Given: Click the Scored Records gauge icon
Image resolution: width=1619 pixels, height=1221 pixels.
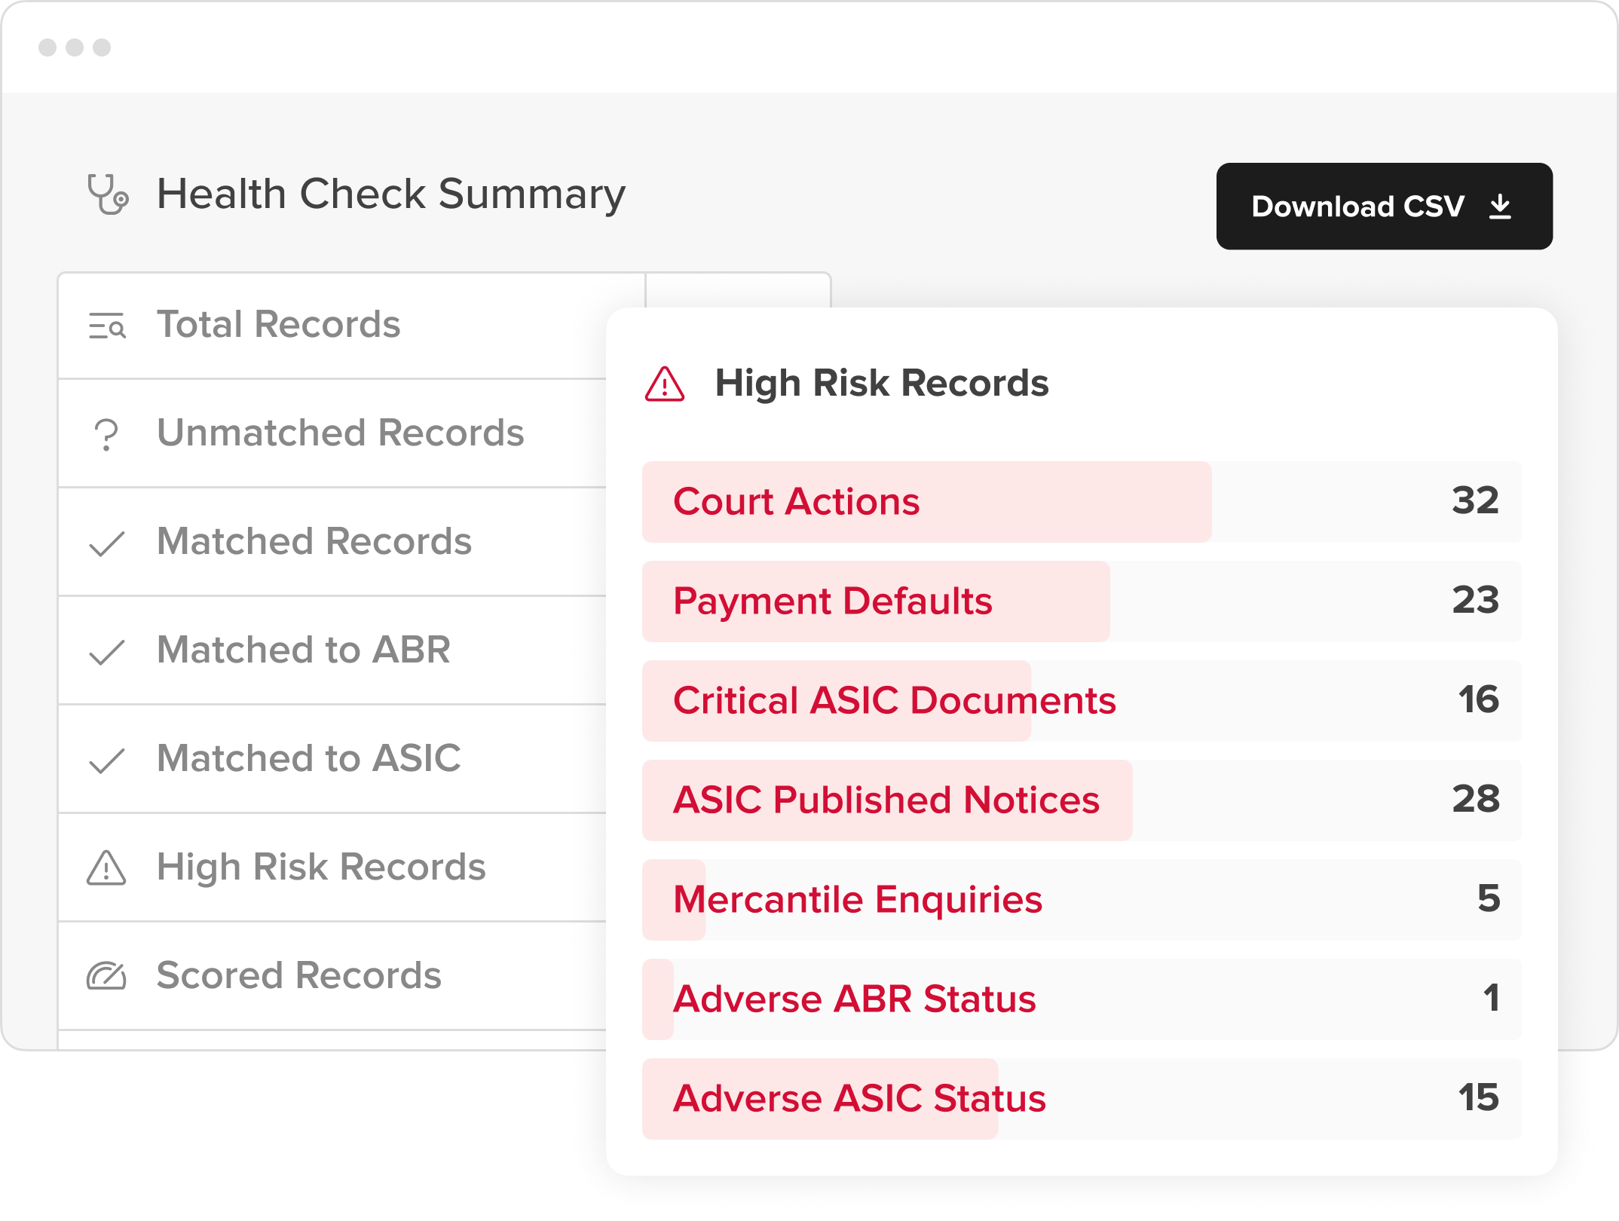Looking at the screenshot, I should 106,976.
